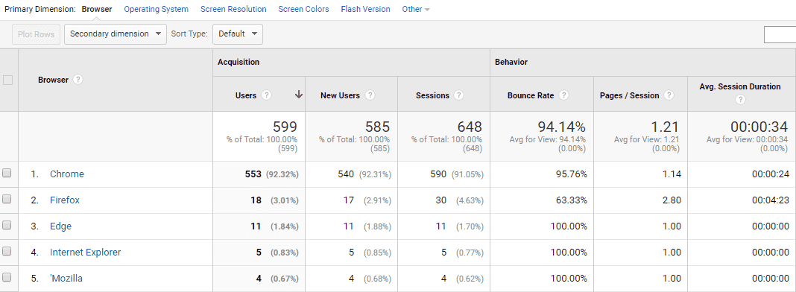This screenshot has height=292, width=796.
Task: Open help icon next to Users column
Action: (267, 95)
